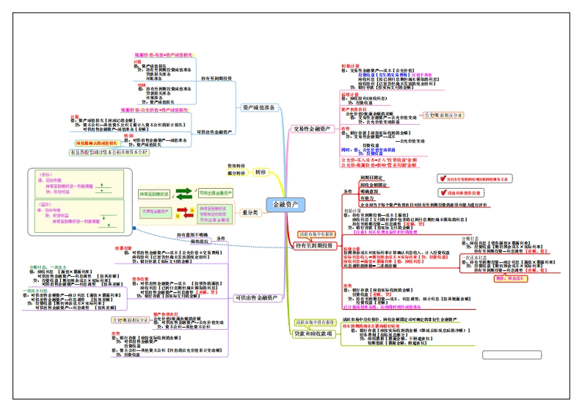Click the 部分转移 subtopic

point(236,173)
